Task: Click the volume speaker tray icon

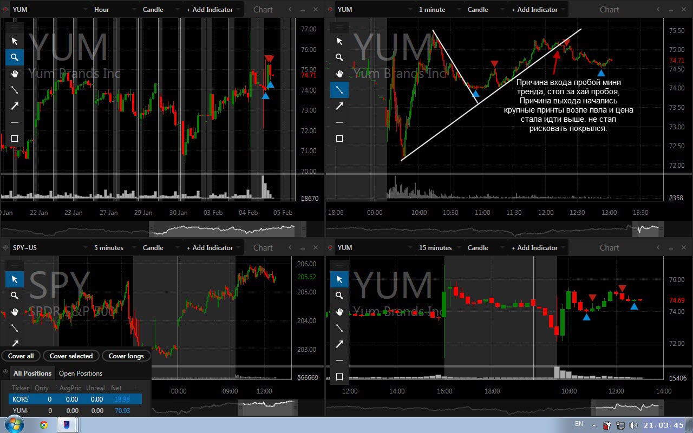Action: [633, 425]
